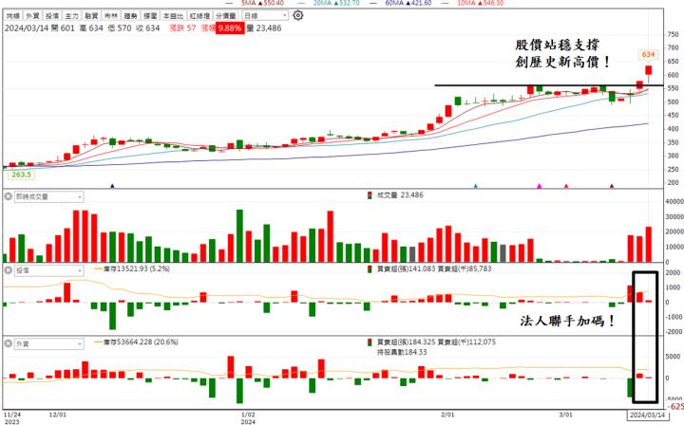Click the 2024/03/14 date in quote line

tap(27, 28)
